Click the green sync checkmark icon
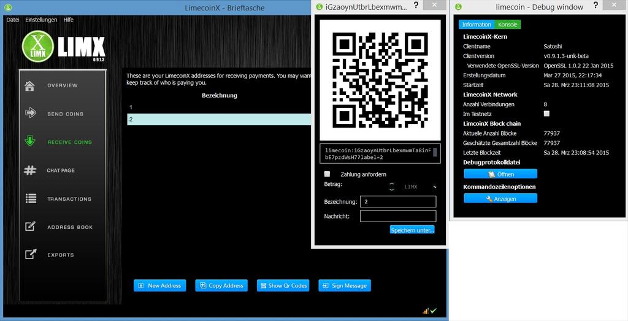This screenshot has height=321, width=628. click(x=434, y=311)
